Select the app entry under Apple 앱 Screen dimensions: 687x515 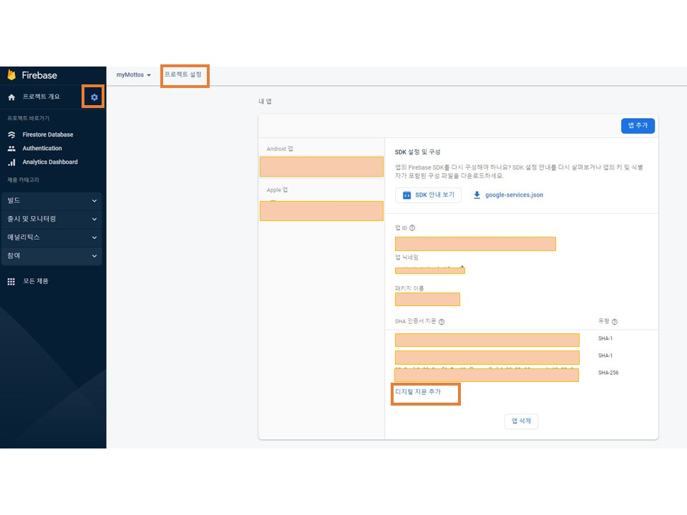pos(321,210)
